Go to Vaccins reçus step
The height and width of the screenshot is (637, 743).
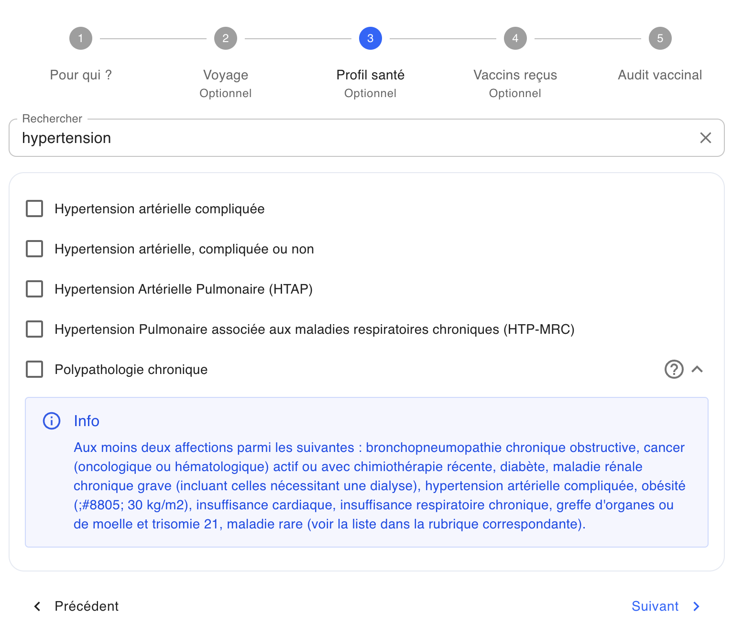(515, 75)
